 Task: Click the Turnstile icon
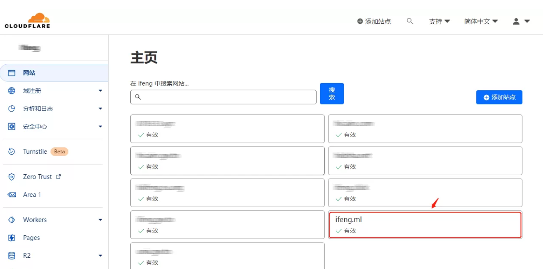(x=12, y=151)
